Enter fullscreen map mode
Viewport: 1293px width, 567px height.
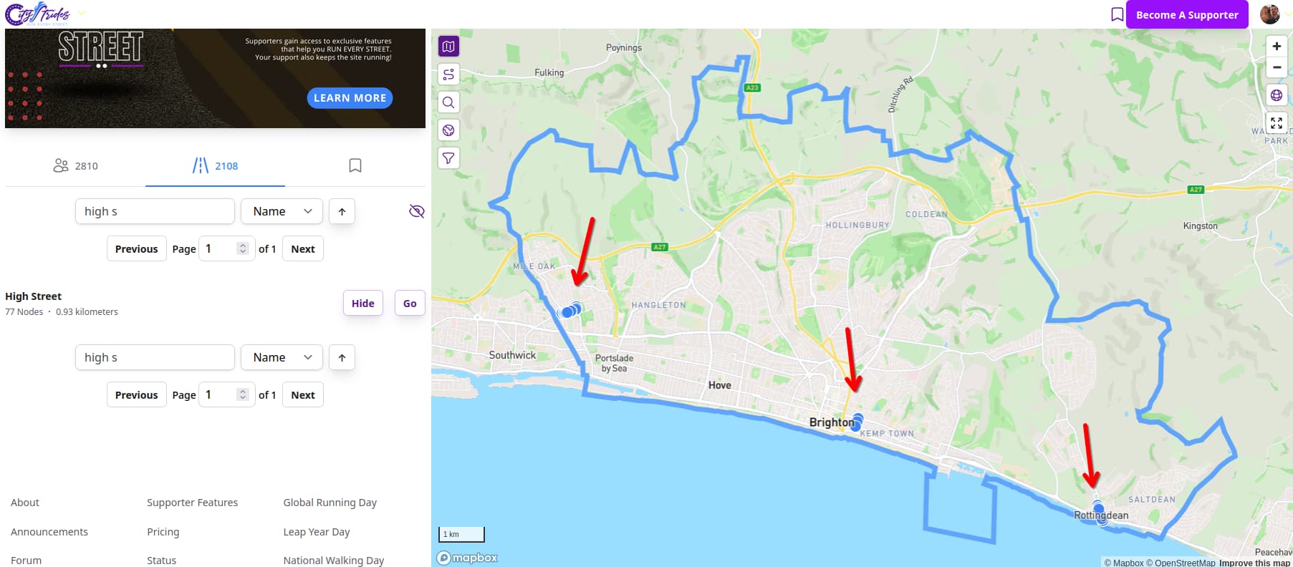[1277, 123]
